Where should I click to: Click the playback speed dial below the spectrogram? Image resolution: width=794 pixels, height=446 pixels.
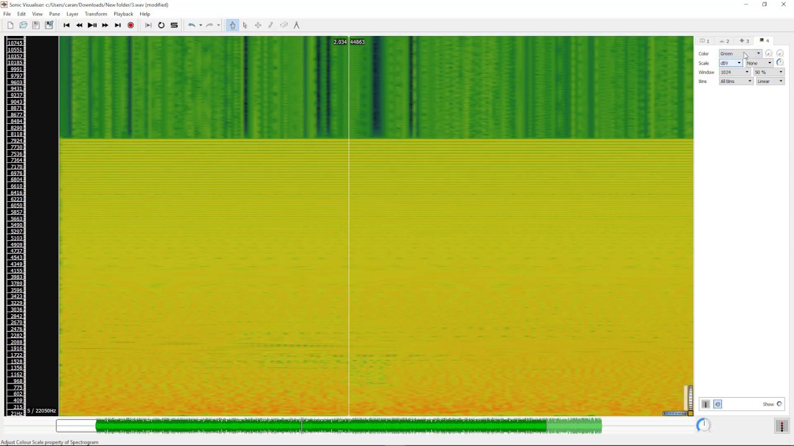click(703, 425)
